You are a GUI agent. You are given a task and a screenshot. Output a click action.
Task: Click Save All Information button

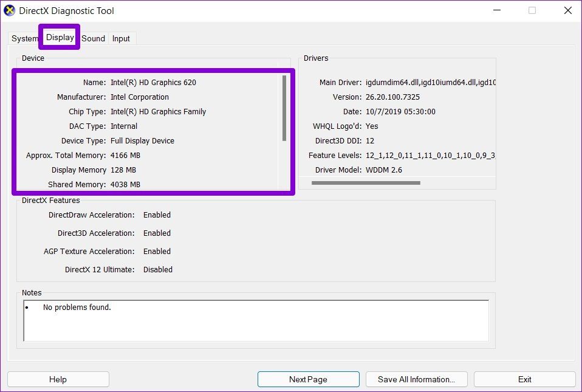click(417, 379)
